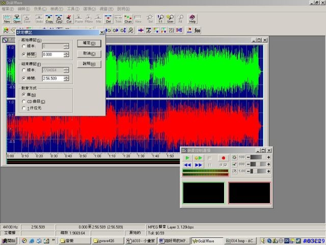Click the finish time field showing 2:56.509

53,79
